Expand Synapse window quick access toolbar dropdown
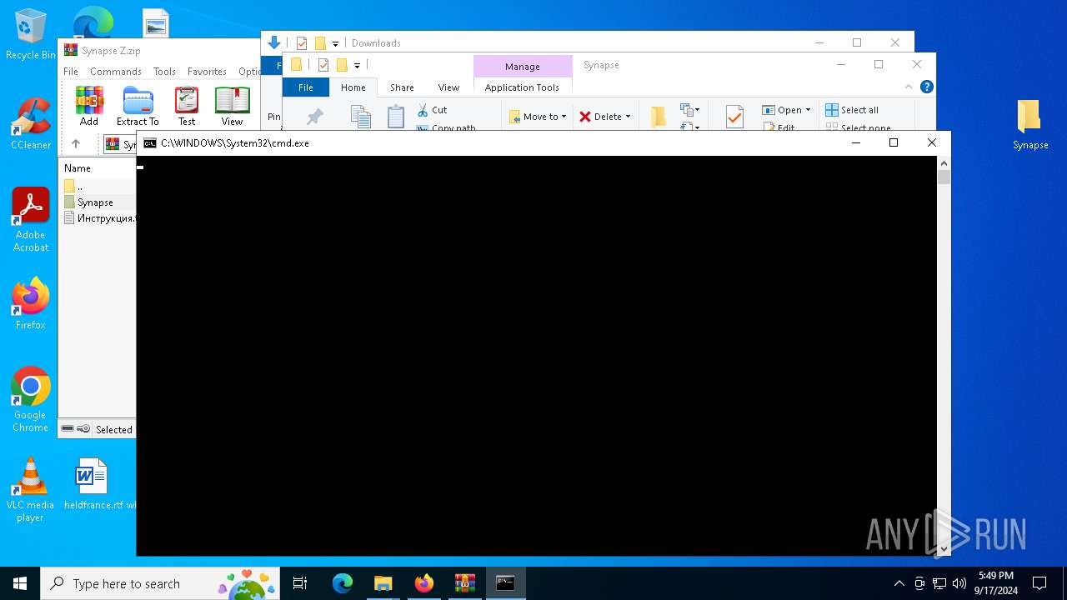1067x600 pixels. [357, 65]
